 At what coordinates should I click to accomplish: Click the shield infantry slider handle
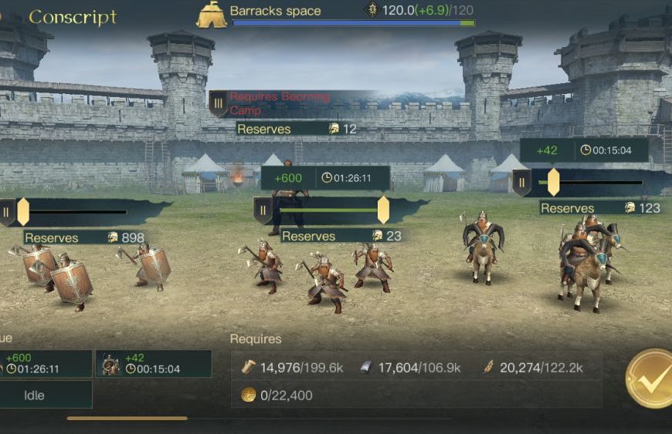click(22, 212)
